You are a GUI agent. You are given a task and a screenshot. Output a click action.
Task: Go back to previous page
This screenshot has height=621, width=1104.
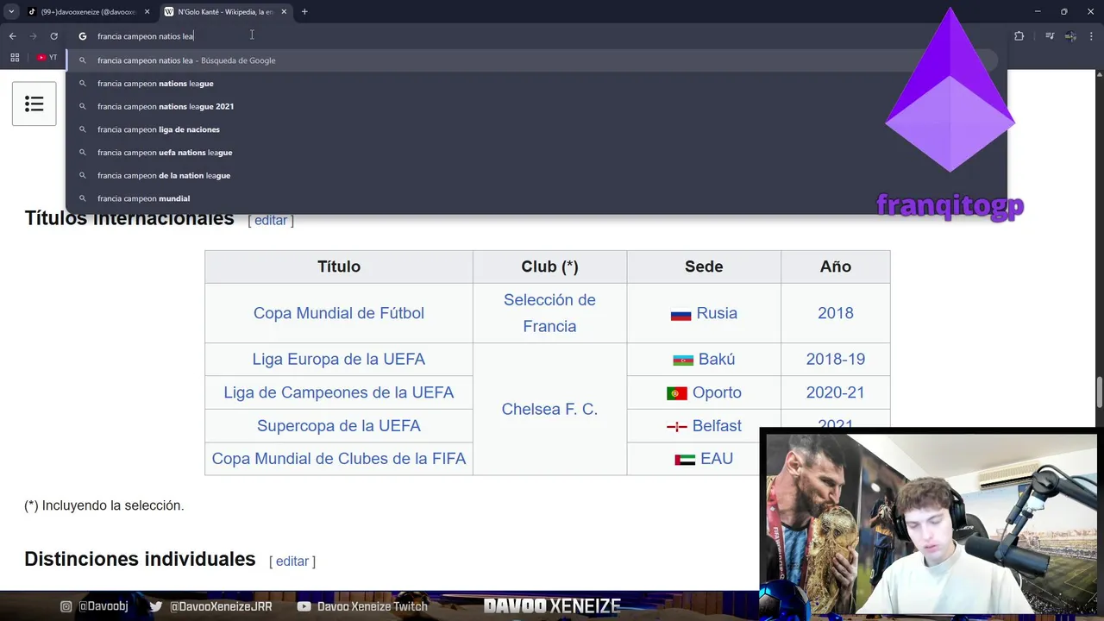[13, 36]
